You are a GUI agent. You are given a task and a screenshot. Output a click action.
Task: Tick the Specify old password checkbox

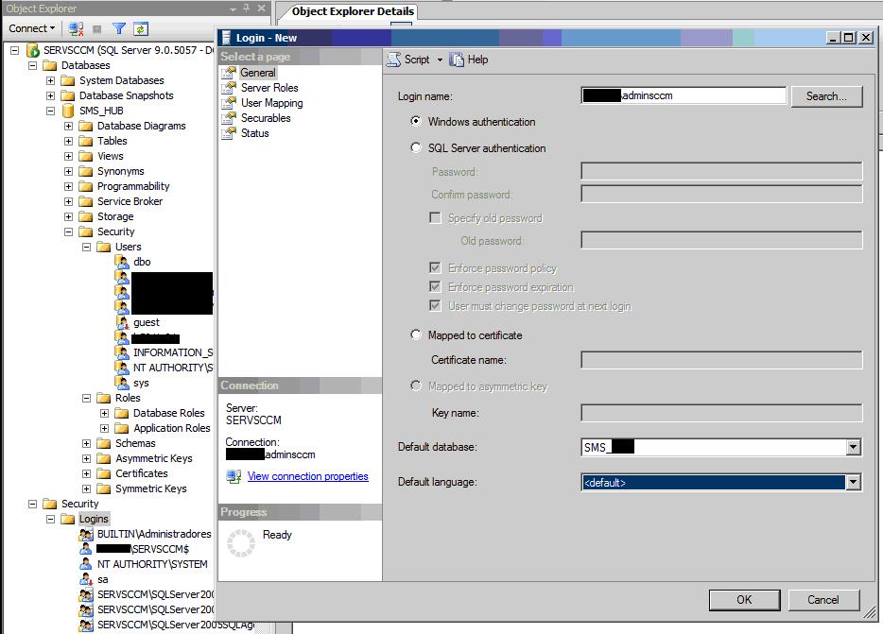coord(435,217)
